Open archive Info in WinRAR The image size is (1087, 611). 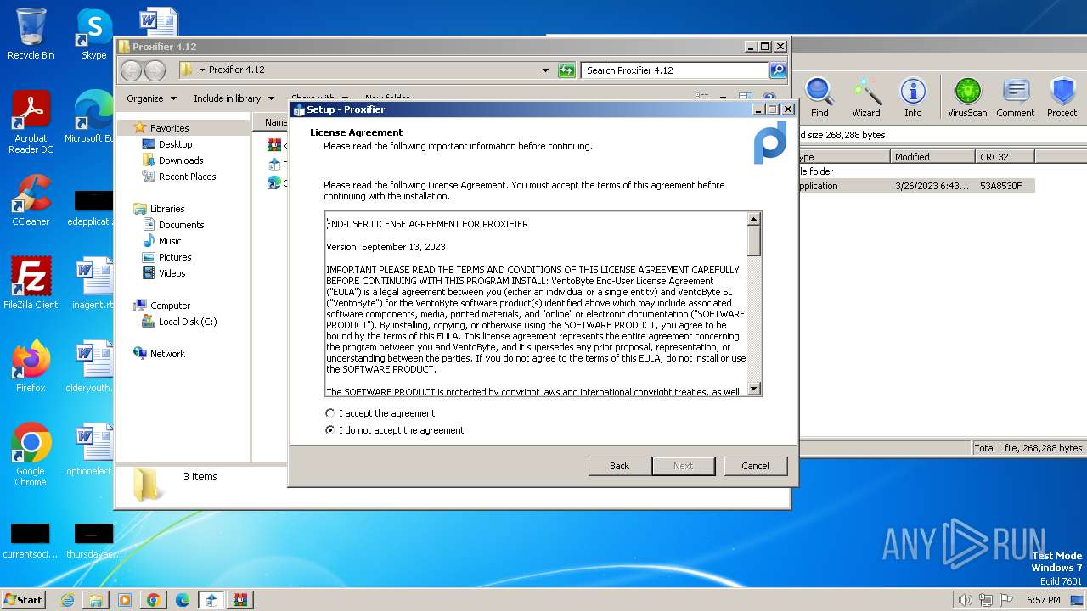913,98
